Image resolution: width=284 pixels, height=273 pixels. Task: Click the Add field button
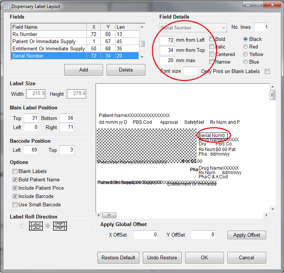click(x=83, y=70)
